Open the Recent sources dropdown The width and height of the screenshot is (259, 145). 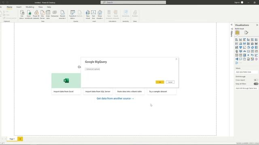point(62,14)
